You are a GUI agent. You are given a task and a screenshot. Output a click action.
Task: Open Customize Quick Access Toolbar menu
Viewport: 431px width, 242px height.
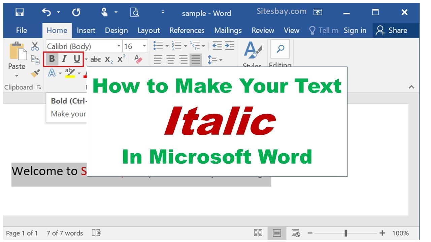163,12
